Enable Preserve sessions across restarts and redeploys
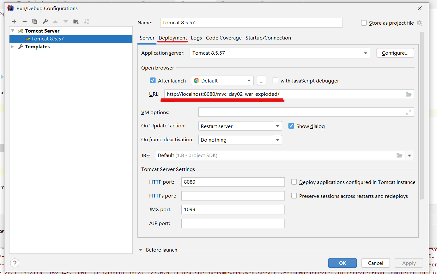The image size is (437, 274). [x=294, y=196]
